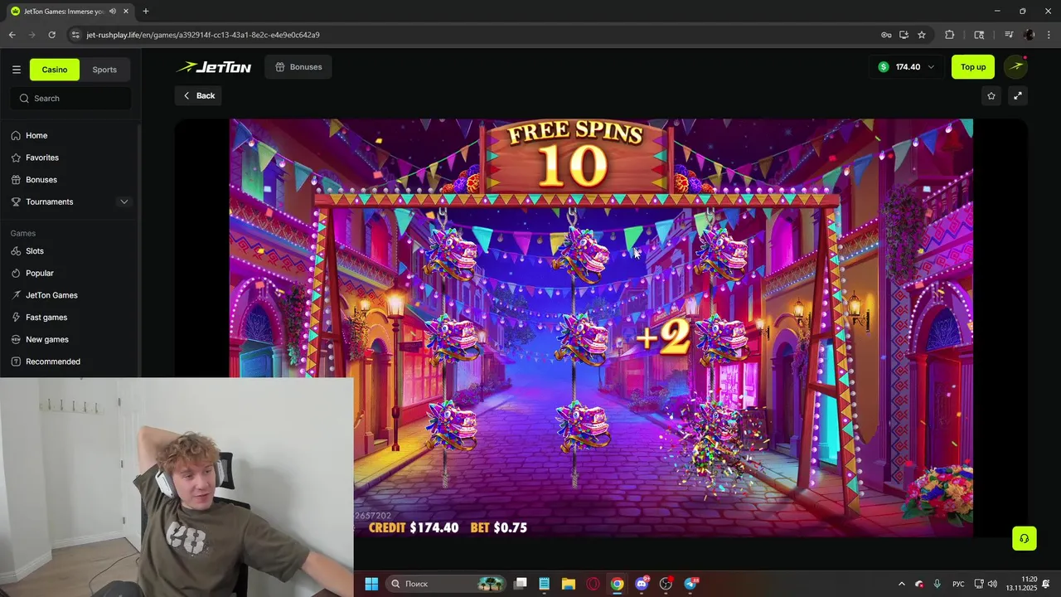Click the taskbar Поиск search box
This screenshot has width=1061, height=597.
[x=447, y=584]
